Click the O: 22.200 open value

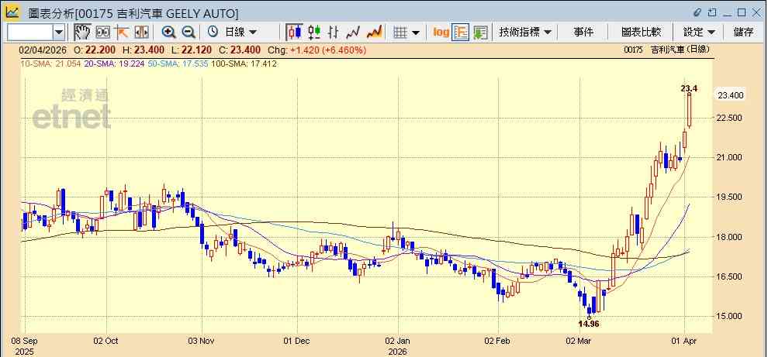tap(94, 50)
